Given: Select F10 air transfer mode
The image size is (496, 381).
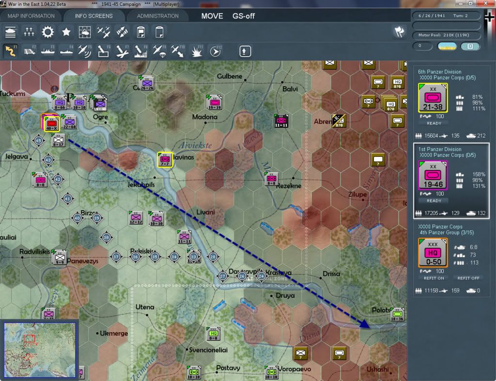Looking at the screenshot, I should 178,51.
